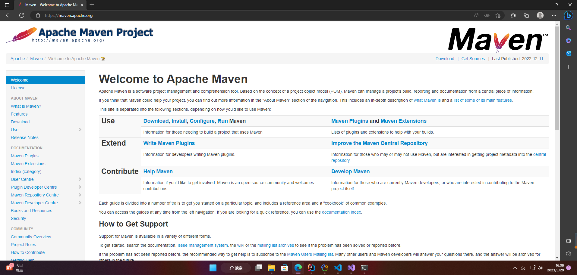Open Project Roles in the navigation
Image resolution: width=577 pixels, height=275 pixels.
24,245
